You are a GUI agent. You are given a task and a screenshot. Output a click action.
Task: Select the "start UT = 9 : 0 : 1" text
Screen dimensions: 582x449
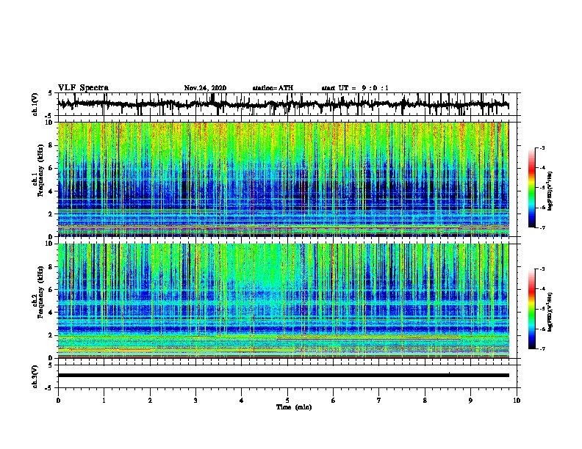tap(355, 88)
